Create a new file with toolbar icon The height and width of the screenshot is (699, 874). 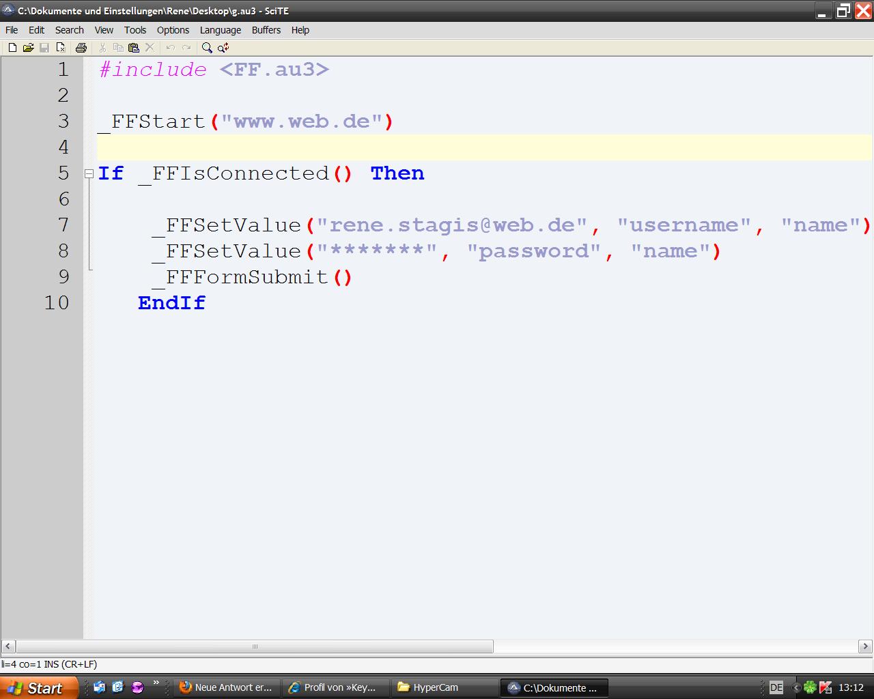tap(12, 48)
